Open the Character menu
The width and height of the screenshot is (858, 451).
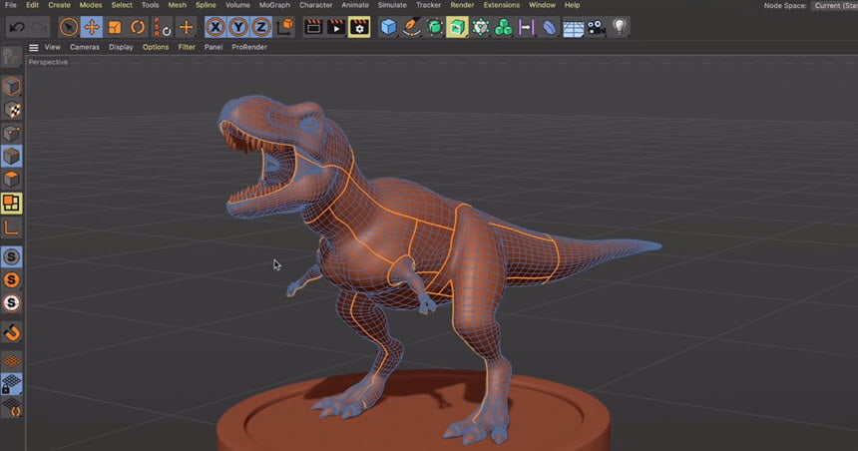315,5
